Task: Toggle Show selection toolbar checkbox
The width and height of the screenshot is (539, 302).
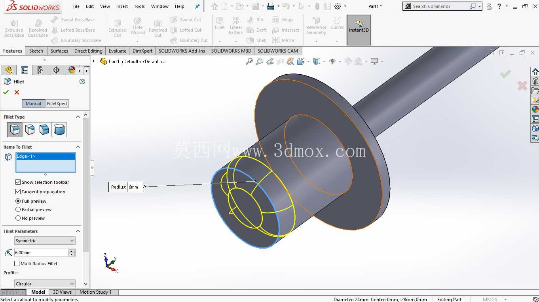Action: pos(18,182)
